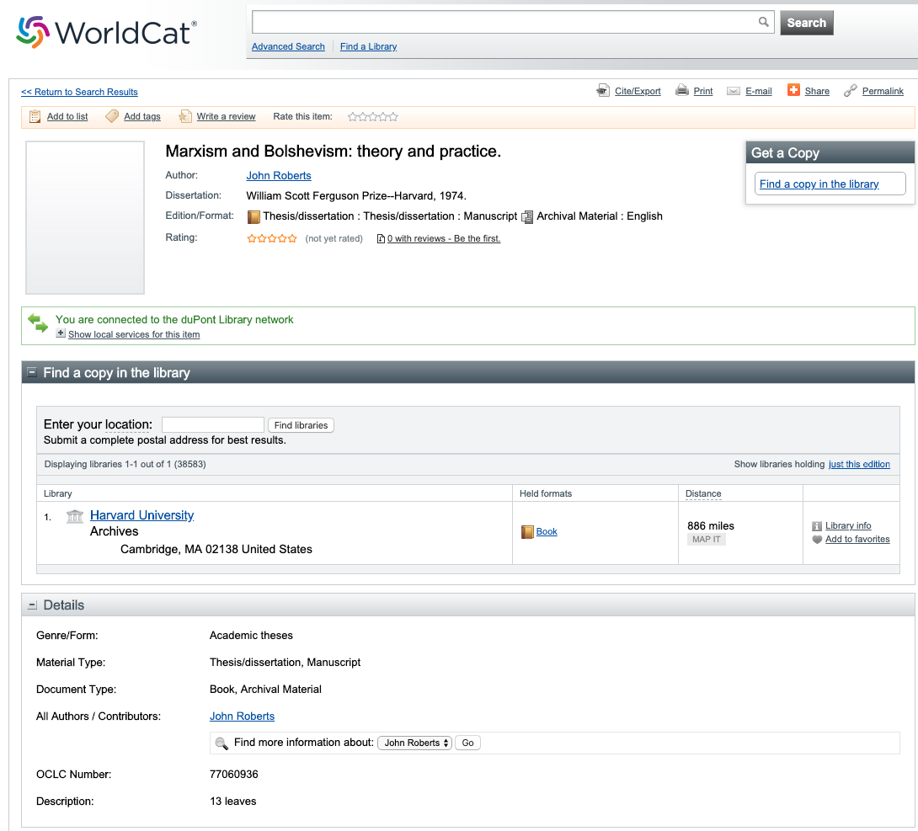The width and height of the screenshot is (918, 831).
Task: Click Add to favorites link
Action: 857,540
